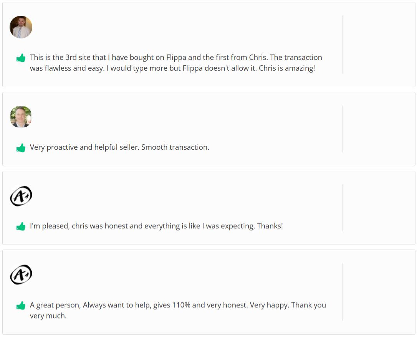Click A+ avatar above 'I'm pleased' review
Screen dimensions: 417x337
21,196
